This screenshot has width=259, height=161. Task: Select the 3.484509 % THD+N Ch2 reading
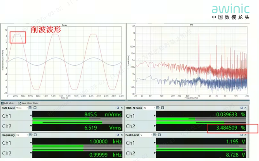231,128
